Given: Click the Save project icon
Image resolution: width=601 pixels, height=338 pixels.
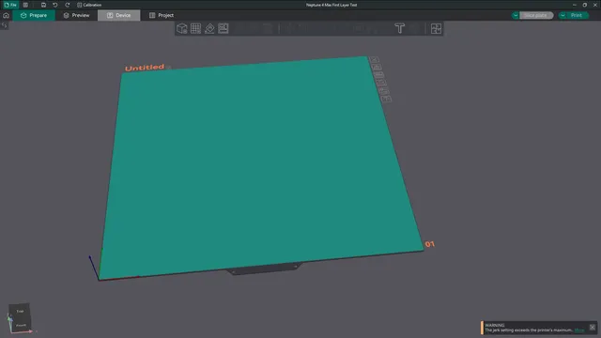Looking at the screenshot, I should click(43, 5).
